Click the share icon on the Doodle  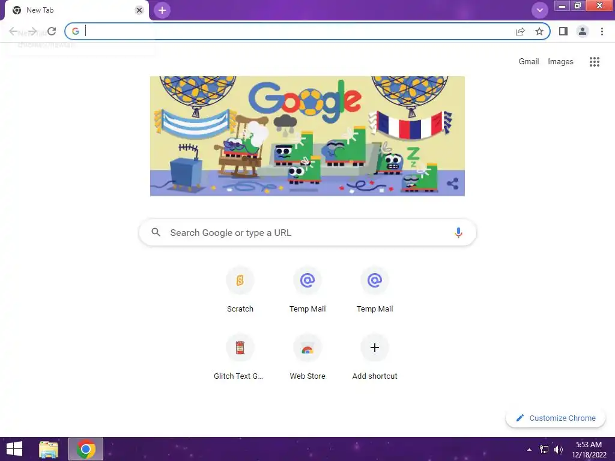pos(453,184)
